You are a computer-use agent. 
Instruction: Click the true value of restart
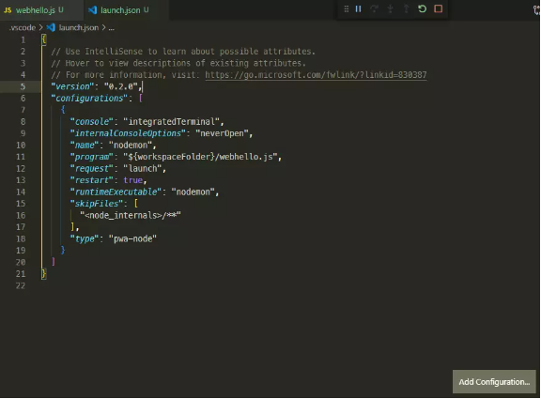(133, 180)
